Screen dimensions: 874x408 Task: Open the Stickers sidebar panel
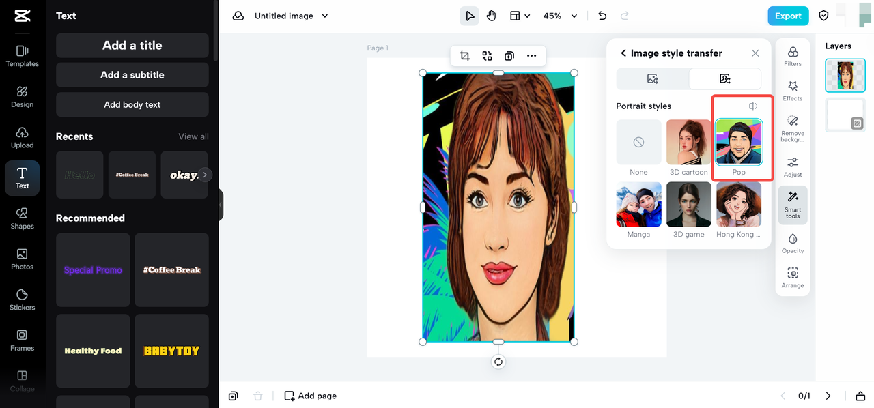coord(22,300)
